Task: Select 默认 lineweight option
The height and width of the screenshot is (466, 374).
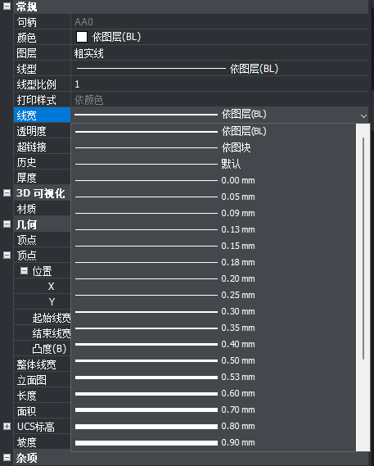Action: click(213, 164)
